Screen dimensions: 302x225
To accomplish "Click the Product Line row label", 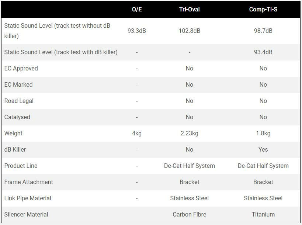I will point(21,166).
